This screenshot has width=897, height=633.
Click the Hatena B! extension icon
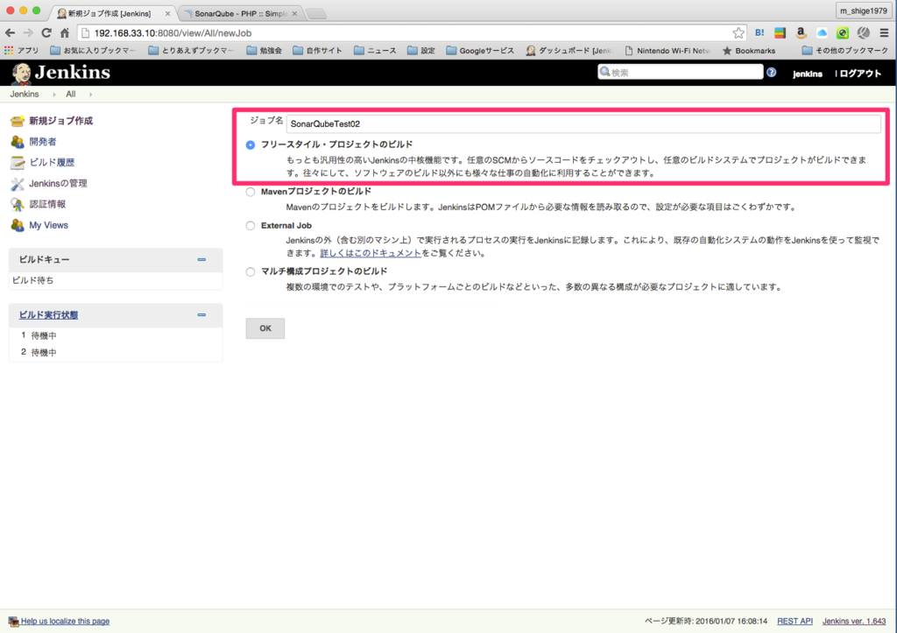(759, 33)
